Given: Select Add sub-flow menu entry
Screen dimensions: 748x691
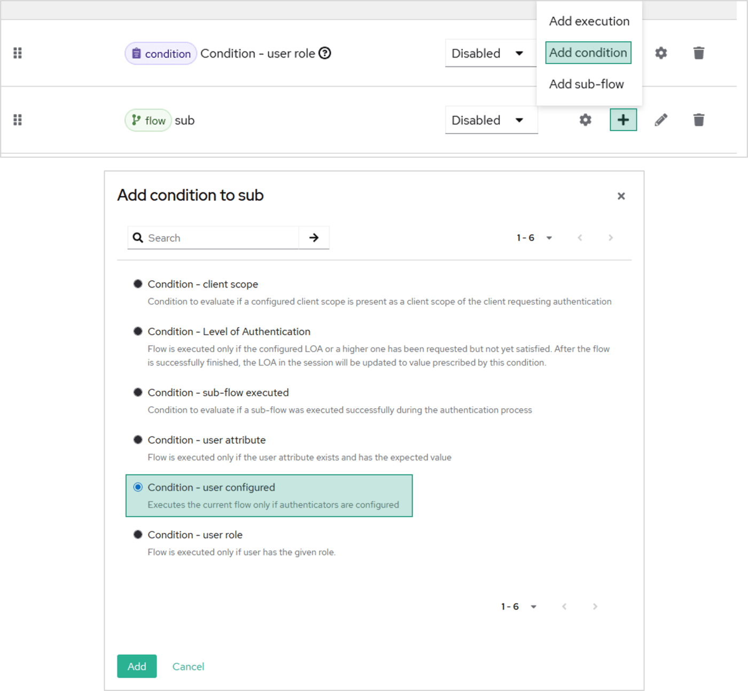Looking at the screenshot, I should coord(586,84).
